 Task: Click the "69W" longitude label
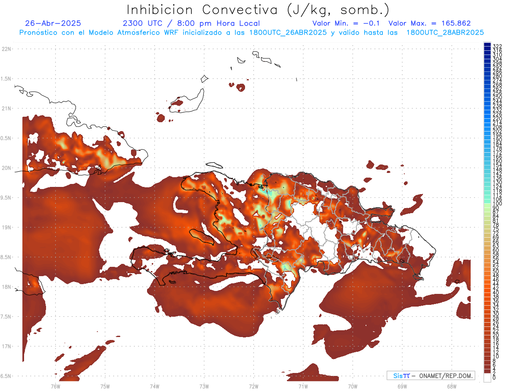402,386
